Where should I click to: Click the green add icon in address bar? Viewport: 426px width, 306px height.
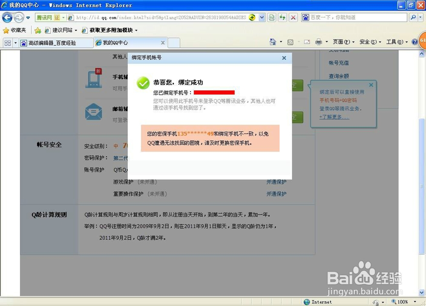[x=252, y=17]
